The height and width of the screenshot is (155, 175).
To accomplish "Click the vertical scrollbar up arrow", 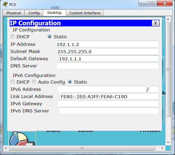I will tap(168, 19).
